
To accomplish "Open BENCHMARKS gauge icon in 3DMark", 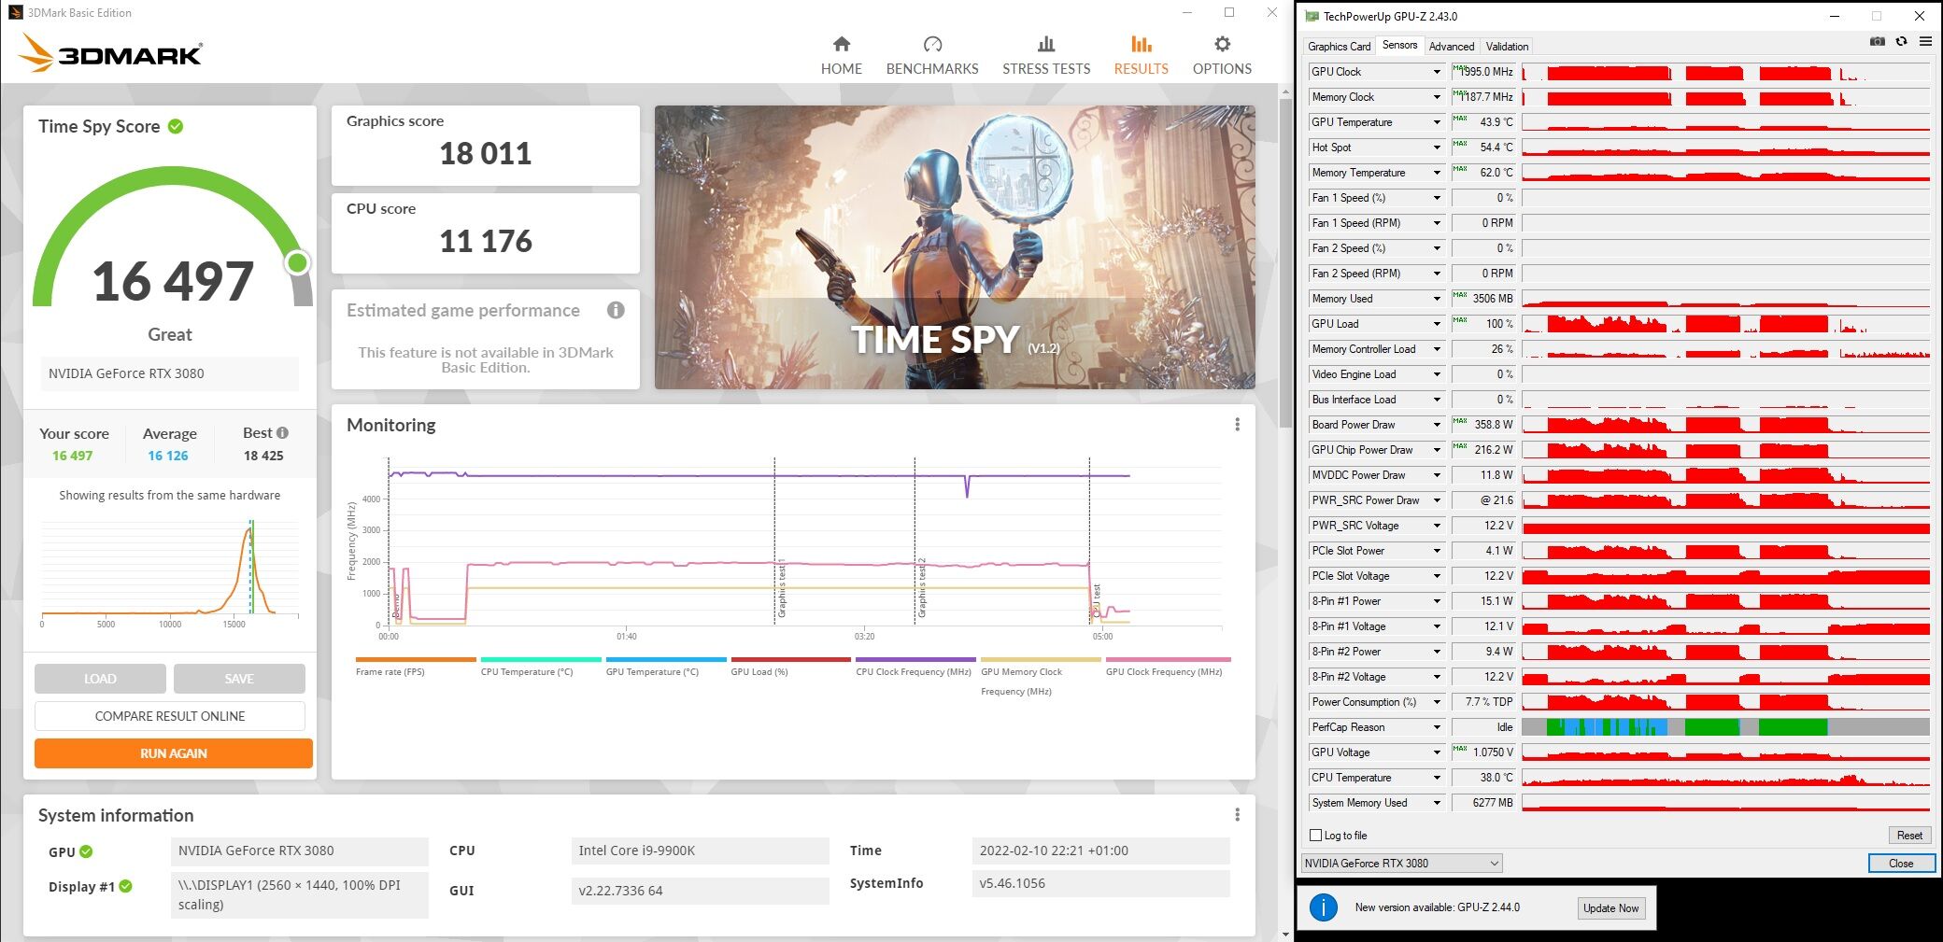I will (932, 44).
